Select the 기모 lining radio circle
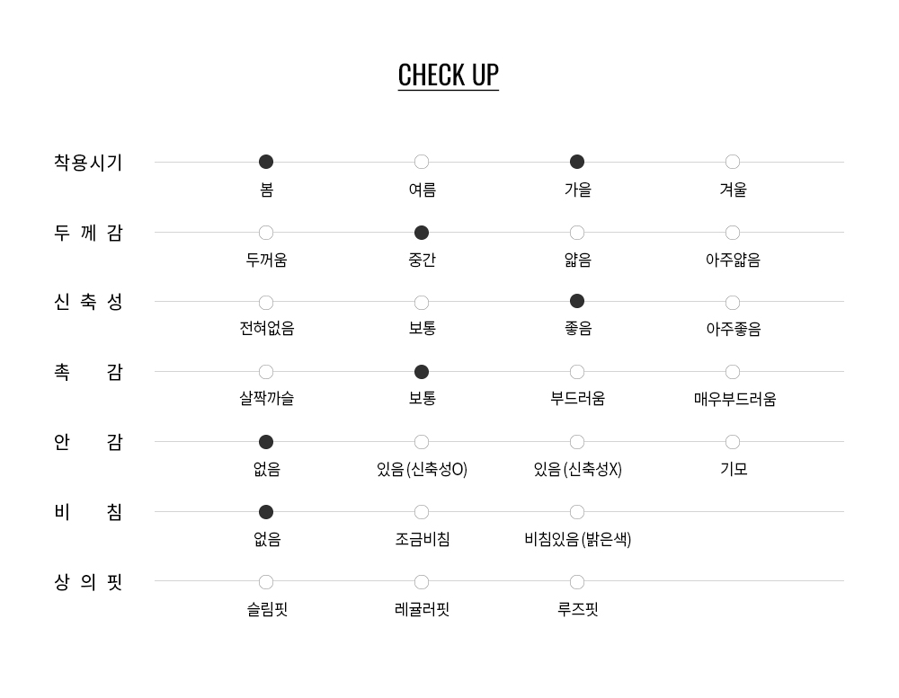899x698 pixels. pyautogui.click(x=733, y=442)
